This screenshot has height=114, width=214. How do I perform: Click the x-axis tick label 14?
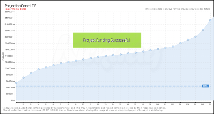[x=113, y=104]
